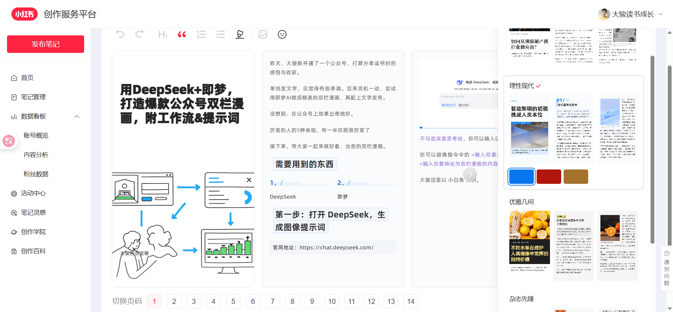Toggle the bulleted list icon
673x312 pixels.
pyautogui.click(x=220, y=34)
